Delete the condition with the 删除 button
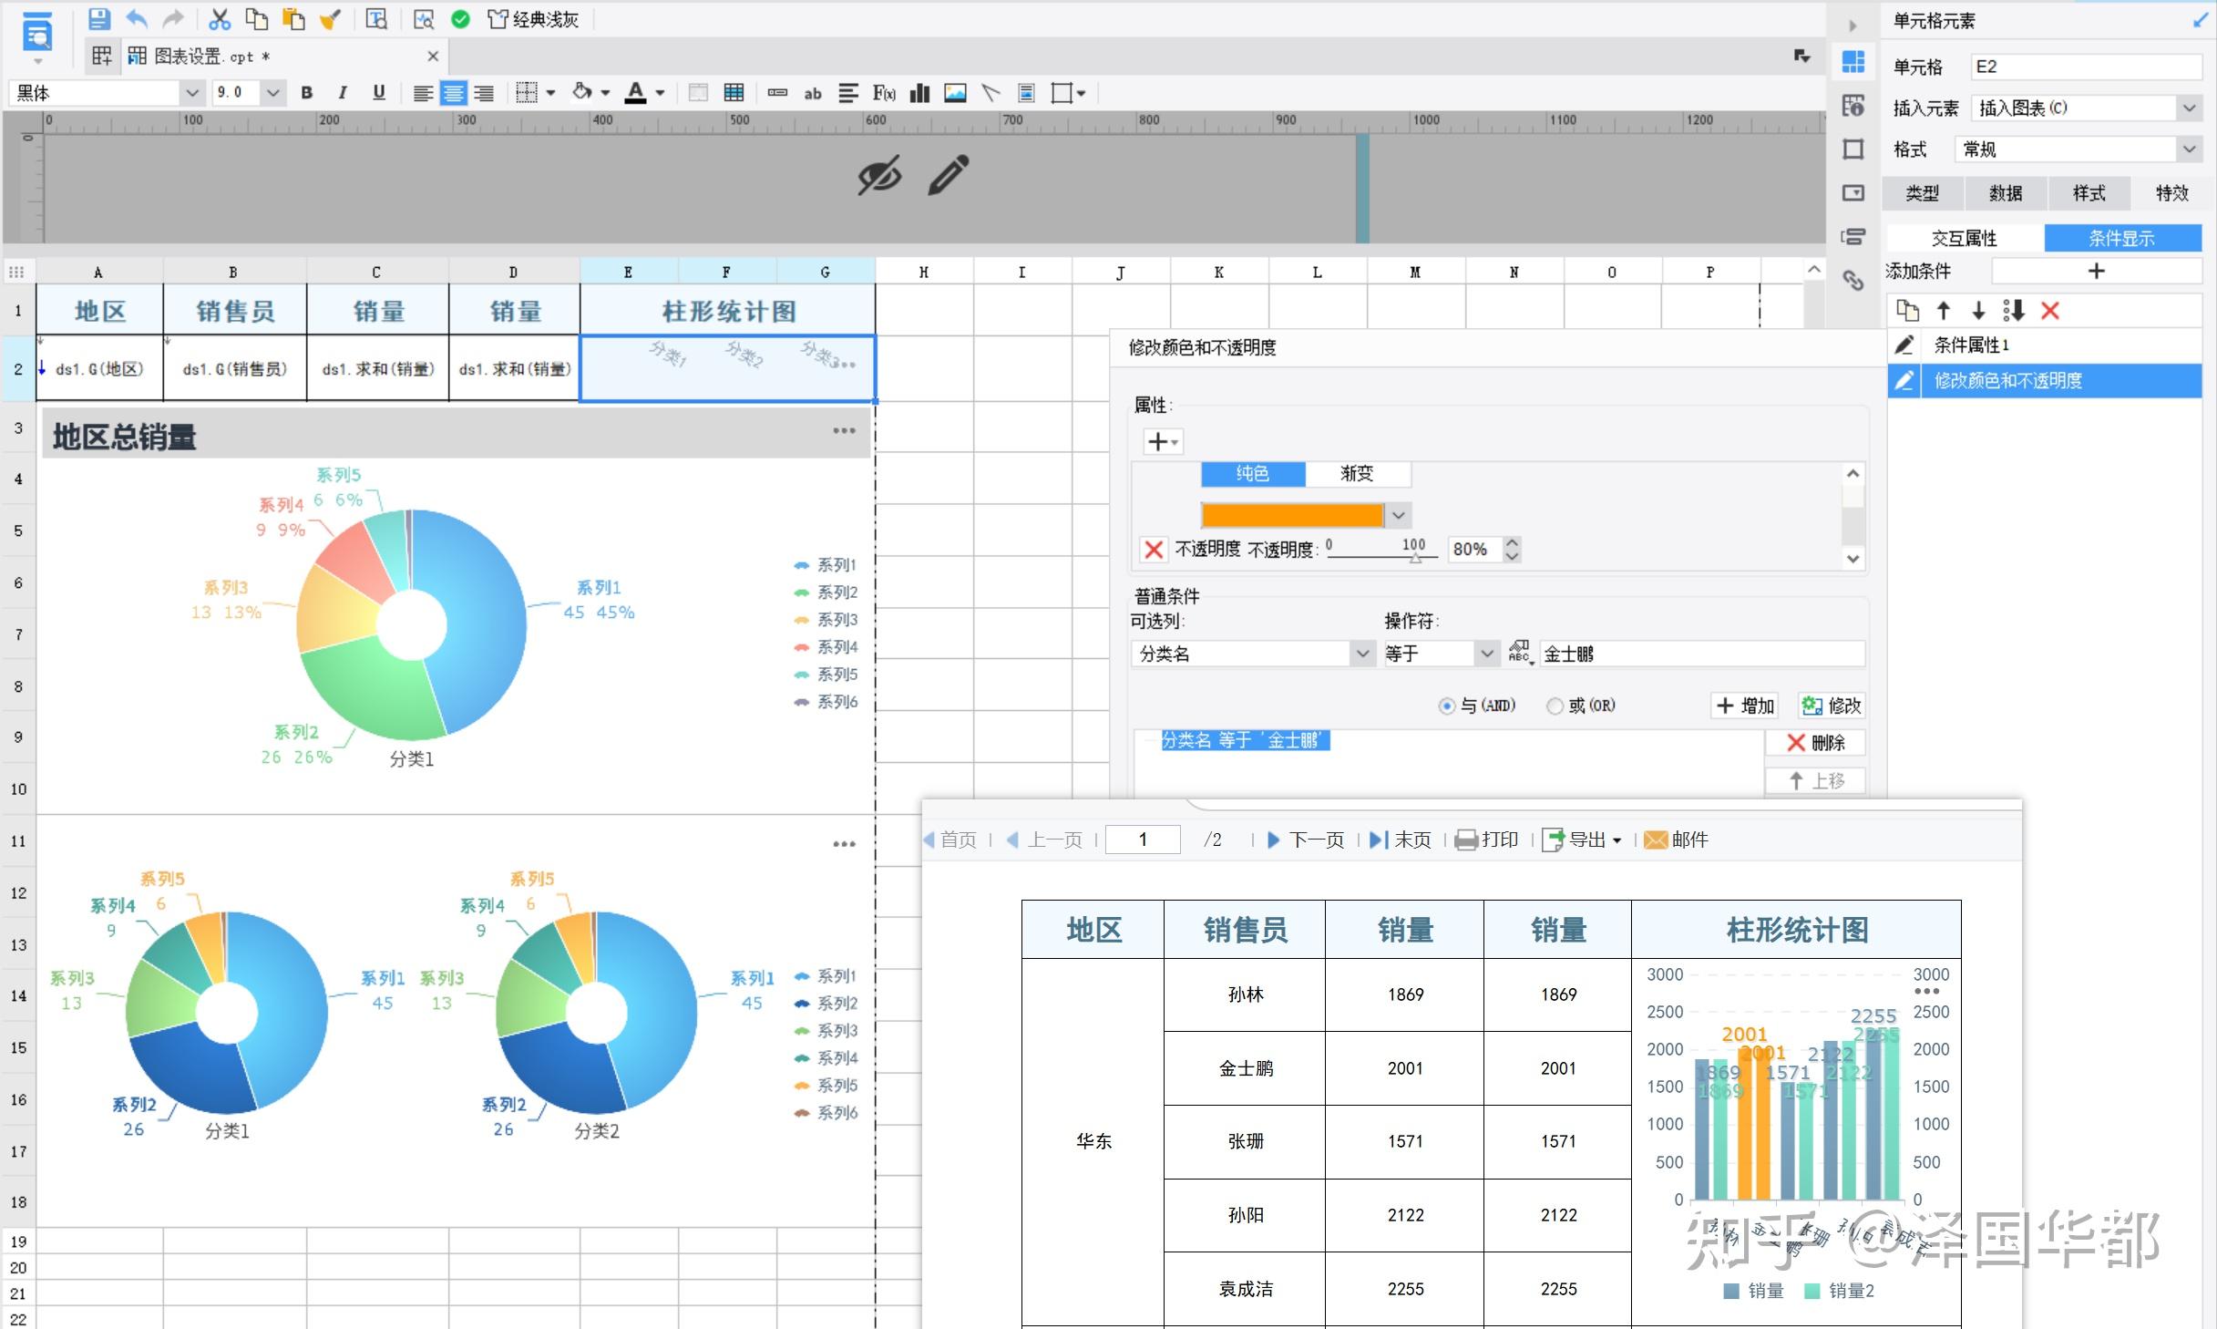The image size is (2217, 1329). coord(1816,742)
